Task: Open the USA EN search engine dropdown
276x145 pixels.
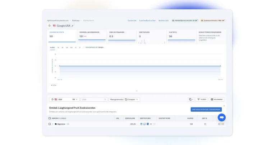Action: 64,100
